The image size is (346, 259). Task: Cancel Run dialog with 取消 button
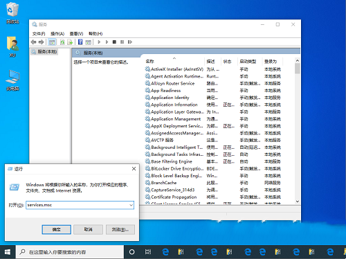click(88, 229)
